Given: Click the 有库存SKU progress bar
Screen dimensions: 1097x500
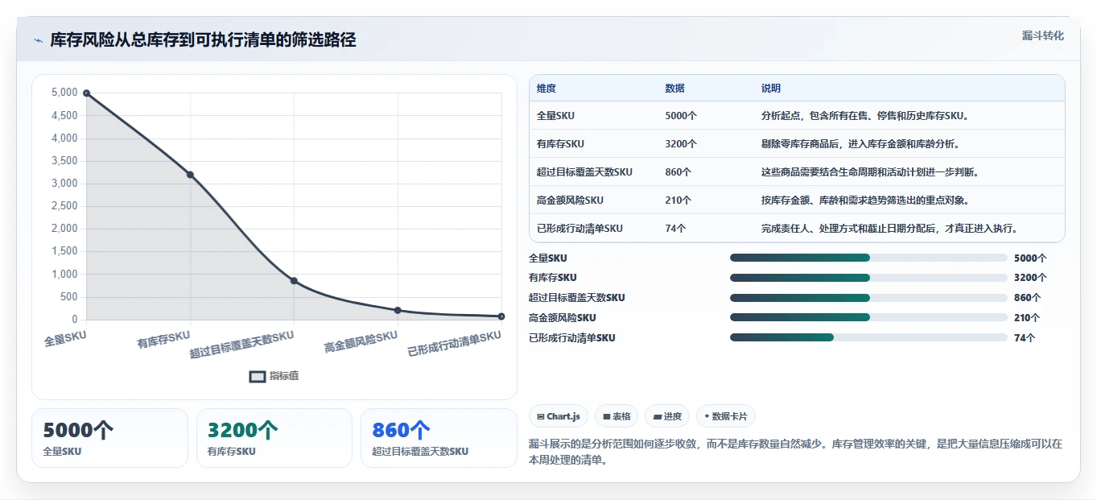Looking at the screenshot, I should [x=868, y=278].
